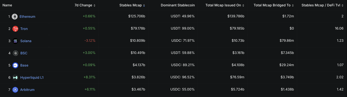
Task: Click the BSC chain logo icon
Action: (x=15, y=53)
